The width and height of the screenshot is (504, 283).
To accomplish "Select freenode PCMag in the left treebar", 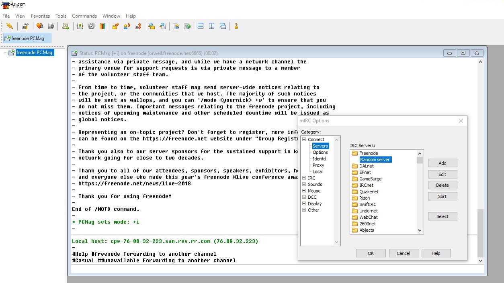I will click(x=35, y=53).
